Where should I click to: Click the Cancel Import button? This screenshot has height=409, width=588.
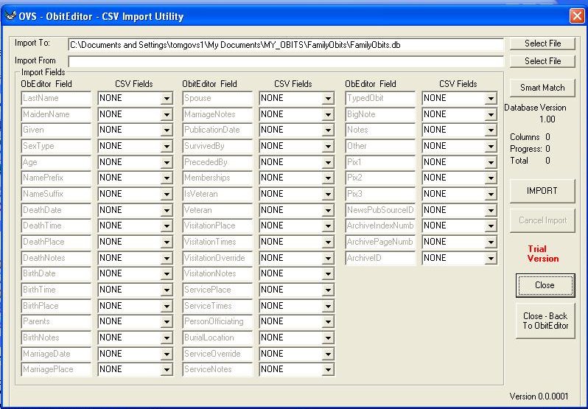pos(542,220)
